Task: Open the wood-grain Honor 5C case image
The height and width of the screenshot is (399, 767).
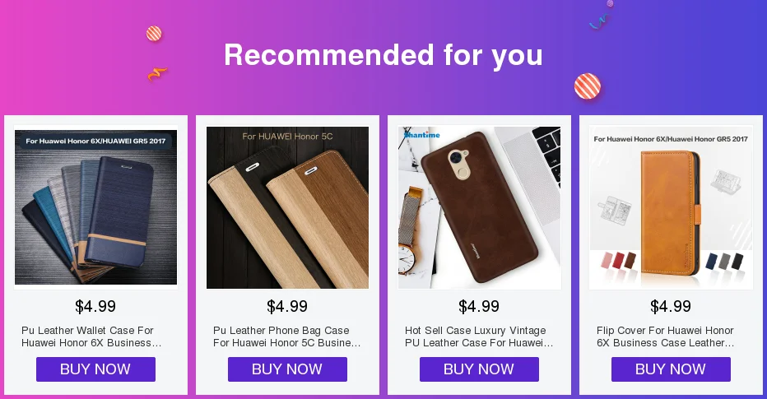Action: pyautogui.click(x=288, y=207)
